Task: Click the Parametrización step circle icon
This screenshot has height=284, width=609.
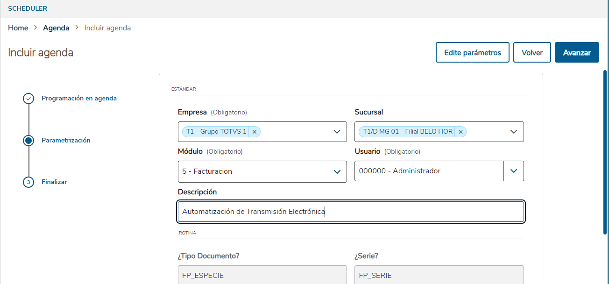Action: tap(28, 140)
